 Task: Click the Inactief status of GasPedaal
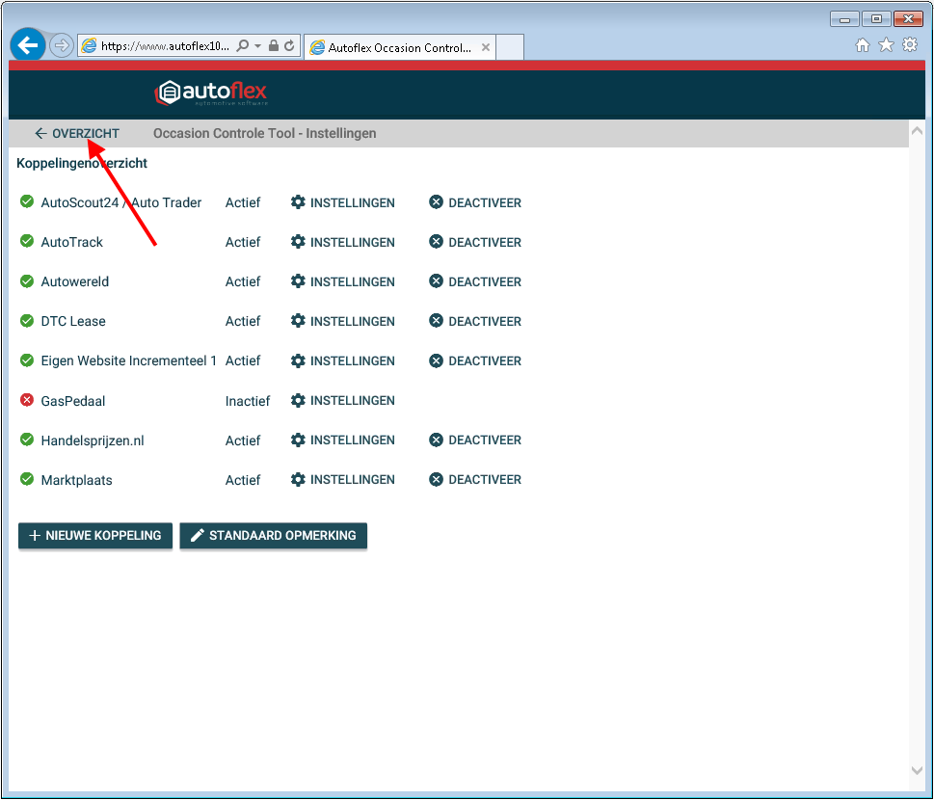click(x=247, y=401)
